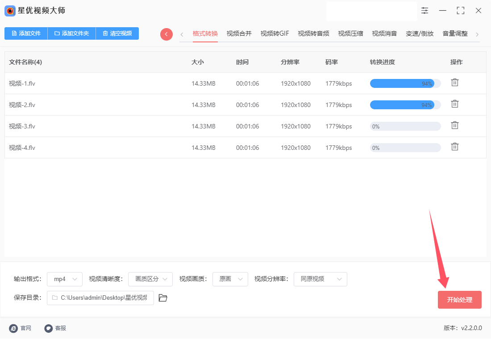Click the 码率 column header
The image size is (491, 339).
coord(332,62)
